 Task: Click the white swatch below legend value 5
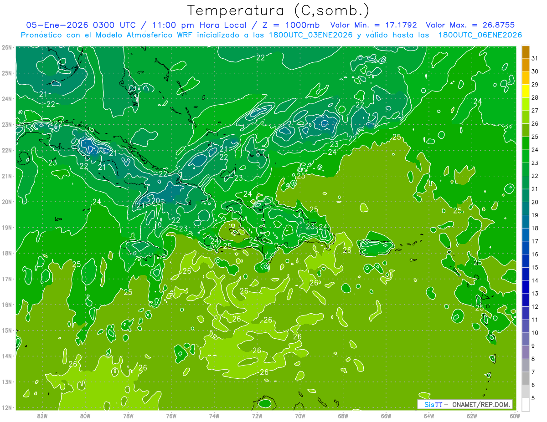pyautogui.click(x=526, y=404)
